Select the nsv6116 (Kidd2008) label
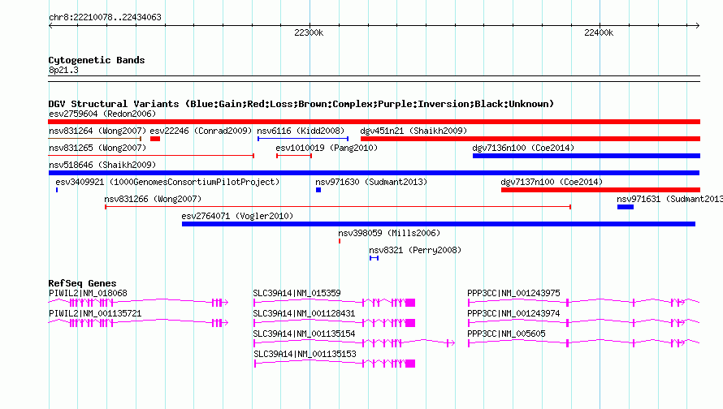This screenshot has height=409, width=723. point(301,131)
